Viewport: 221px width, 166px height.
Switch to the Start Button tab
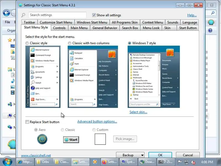pyautogui.click(x=188, y=28)
